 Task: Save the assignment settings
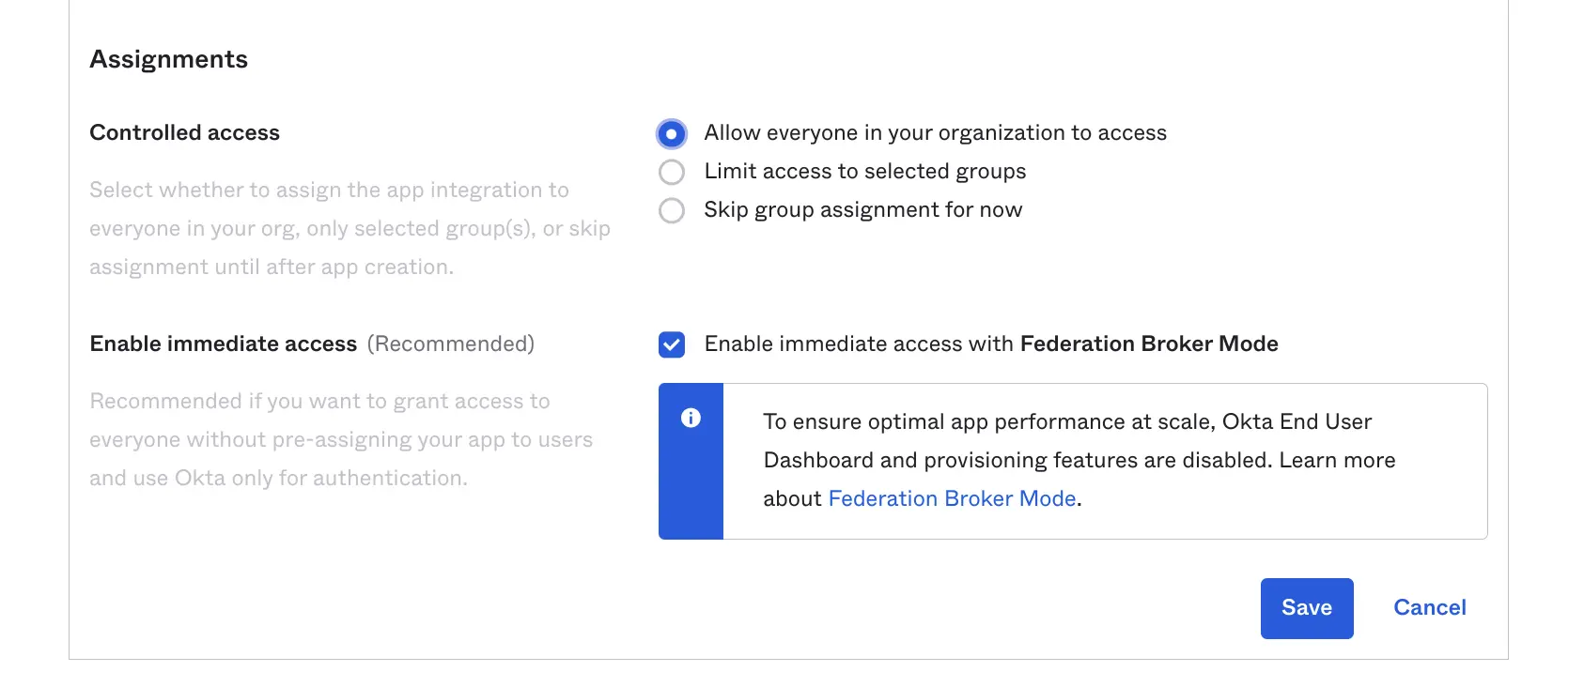coord(1307,607)
